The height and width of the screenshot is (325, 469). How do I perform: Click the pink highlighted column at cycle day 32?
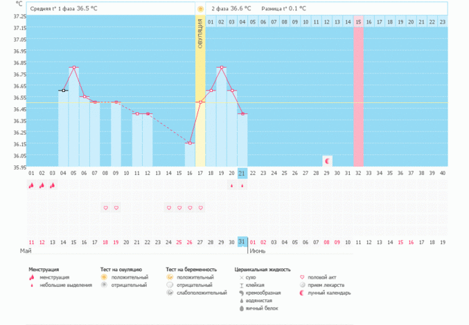pyautogui.click(x=358, y=97)
